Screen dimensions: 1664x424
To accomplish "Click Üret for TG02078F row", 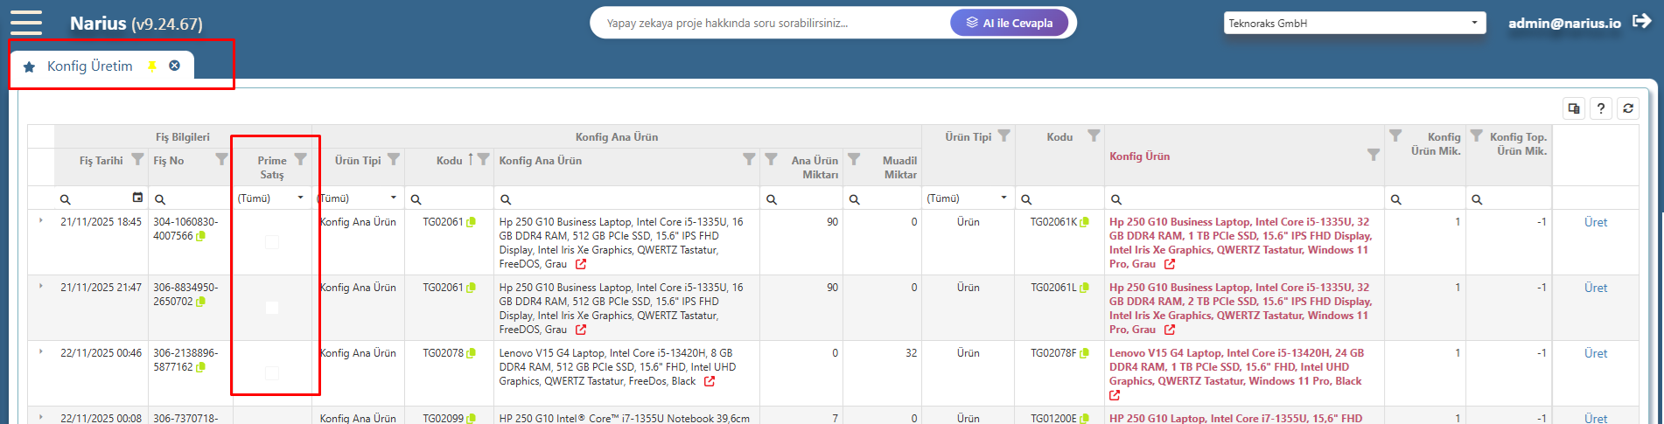I will [x=1596, y=353].
